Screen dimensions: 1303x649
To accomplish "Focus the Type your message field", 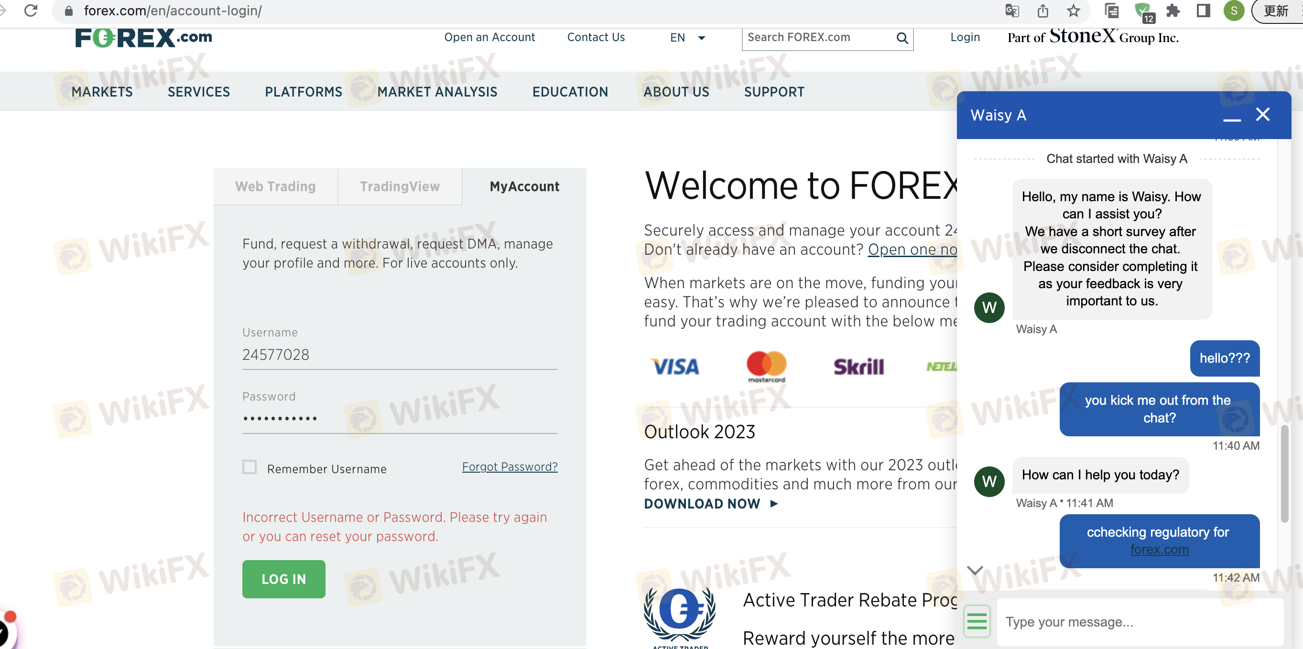I will [1140, 622].
